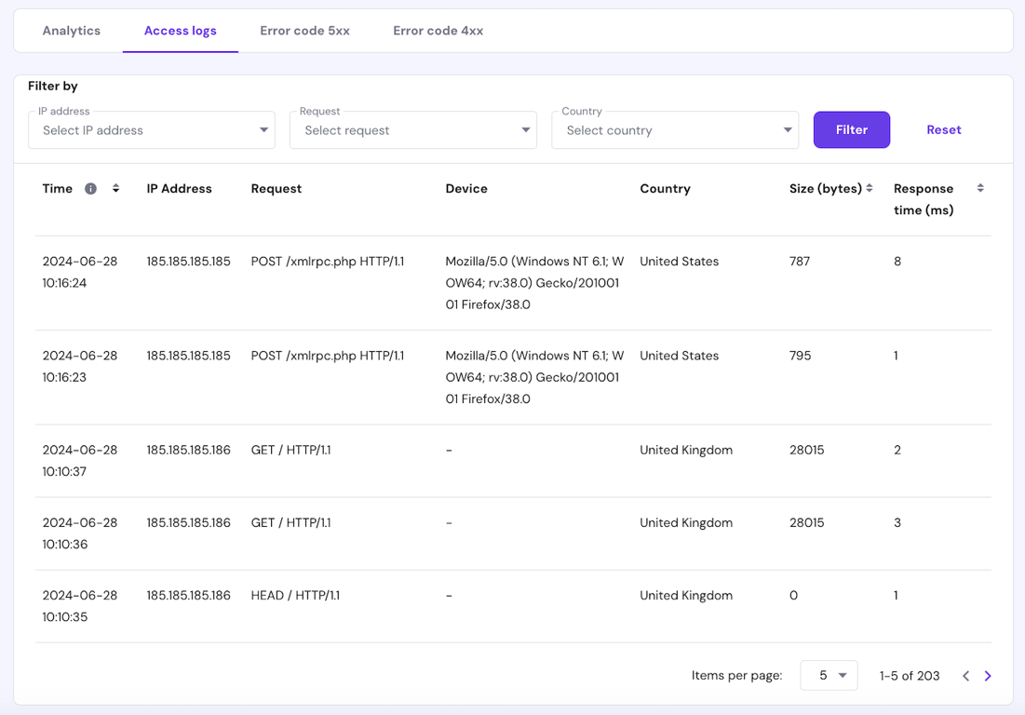Open the Select country dropdown
Screen dimensions: 1025x715
tap(675, 129)
